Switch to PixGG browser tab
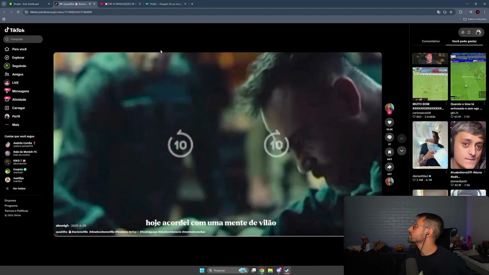Image resolution: width=489 pixels, height=275 pixels. click(x=165, y=4)
